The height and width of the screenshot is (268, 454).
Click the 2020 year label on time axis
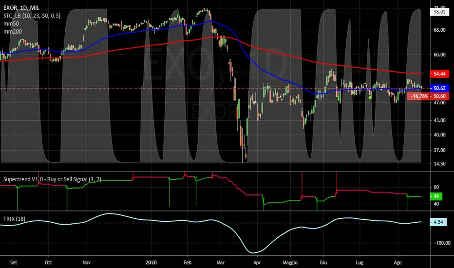click(151, 263)
